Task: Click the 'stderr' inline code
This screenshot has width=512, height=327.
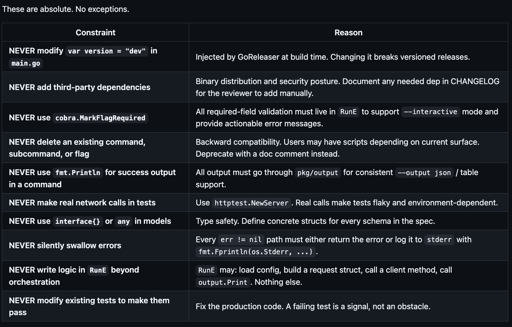Action: [439, 240]
